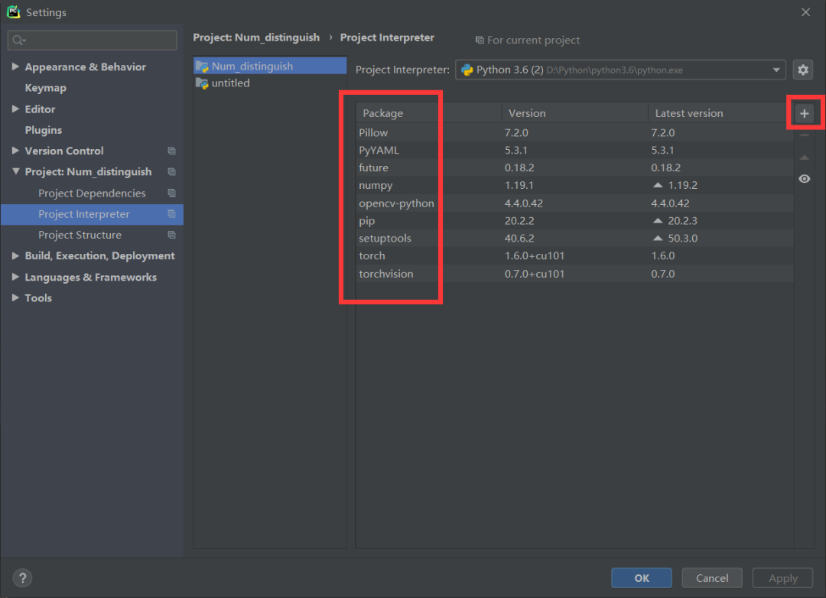Screen dimensions: 826x598
Task: Open the interpreter gear settings icon
Action: (803, 70)
